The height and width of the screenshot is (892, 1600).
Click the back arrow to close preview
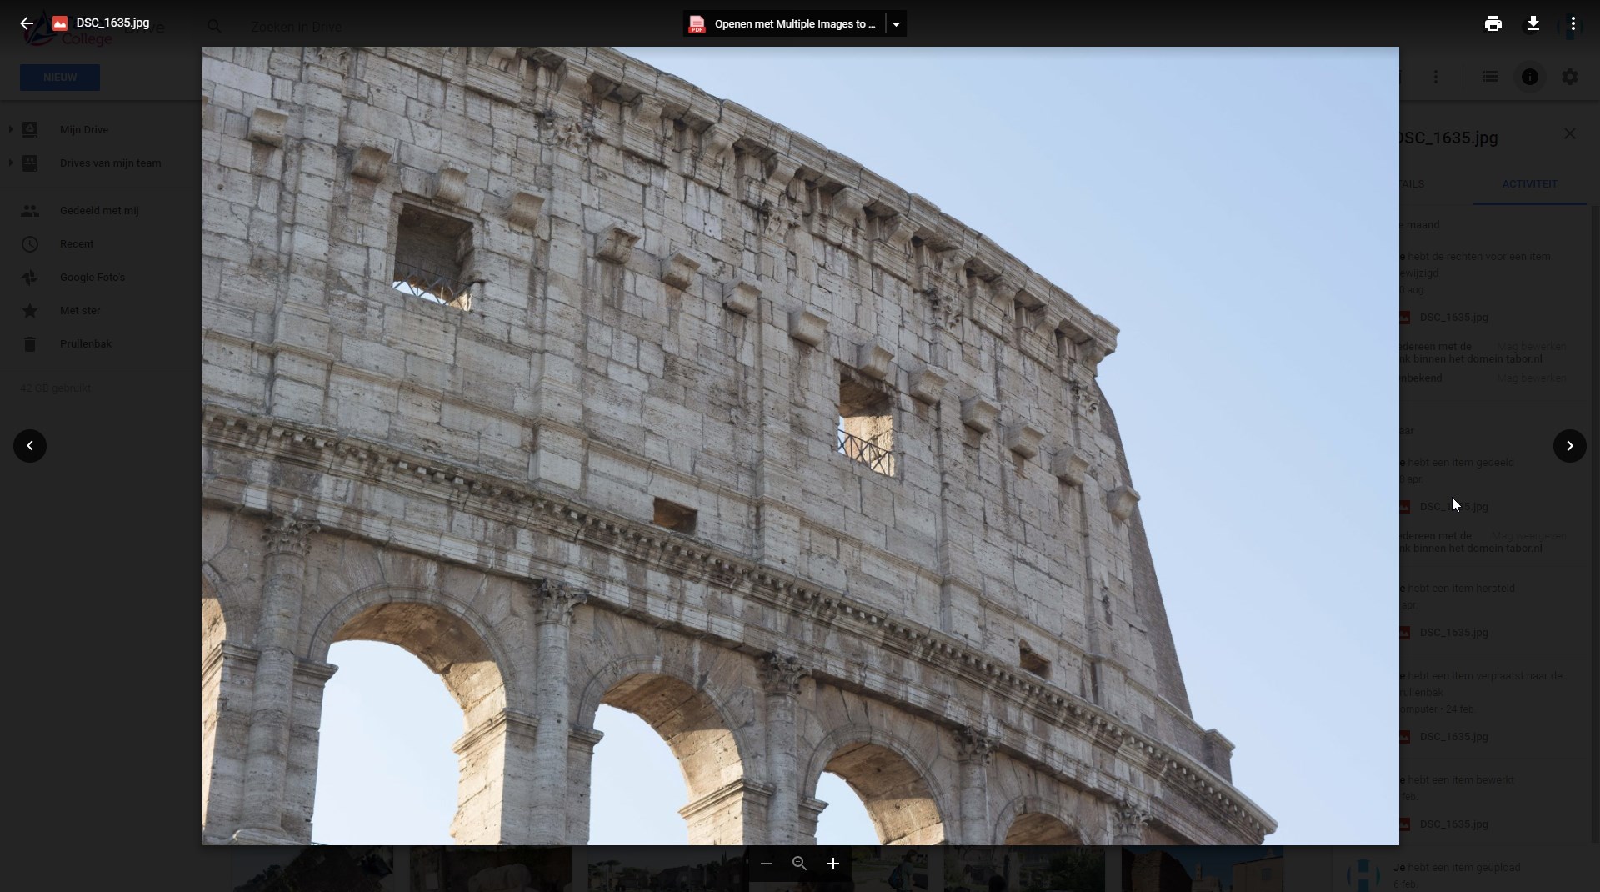pos(27,23)
